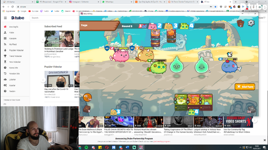Open the YouTube bookmark
Screen dimensions: 268x150
[33, 11]
